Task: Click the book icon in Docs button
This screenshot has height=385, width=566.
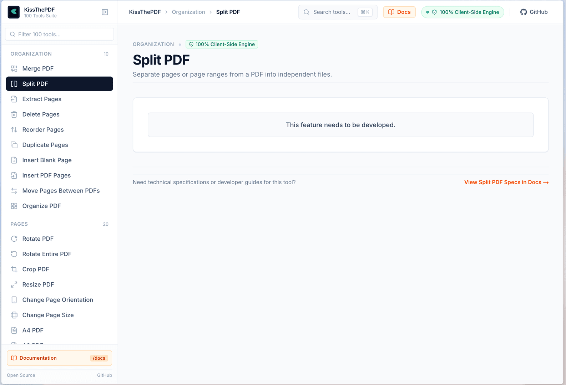Action: [391, 12]
